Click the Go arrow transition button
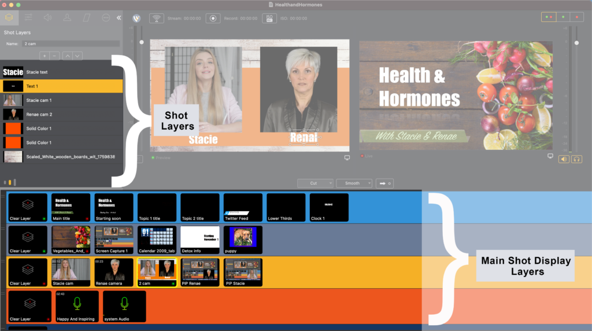 point(384,183)
